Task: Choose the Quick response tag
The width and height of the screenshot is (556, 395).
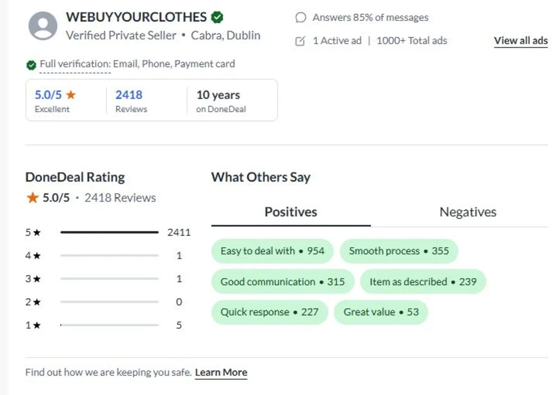Action: coord(269,312)
